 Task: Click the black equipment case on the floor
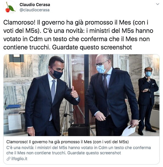79,130
